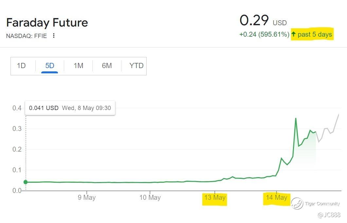Screen dimensions: 347x223
Task: Click the green up arrow beside past 5 days
Action: [294, 34]
